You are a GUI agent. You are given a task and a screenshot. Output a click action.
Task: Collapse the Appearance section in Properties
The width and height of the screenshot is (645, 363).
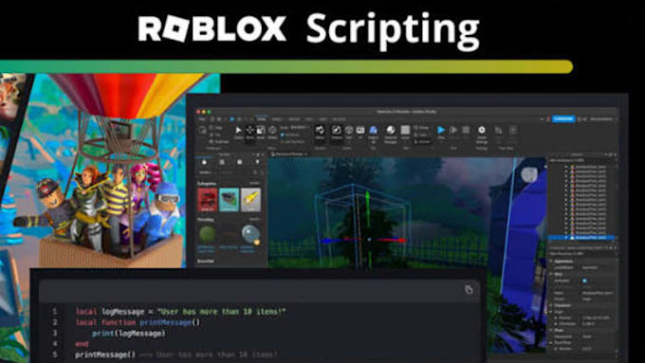pos(551,261)
